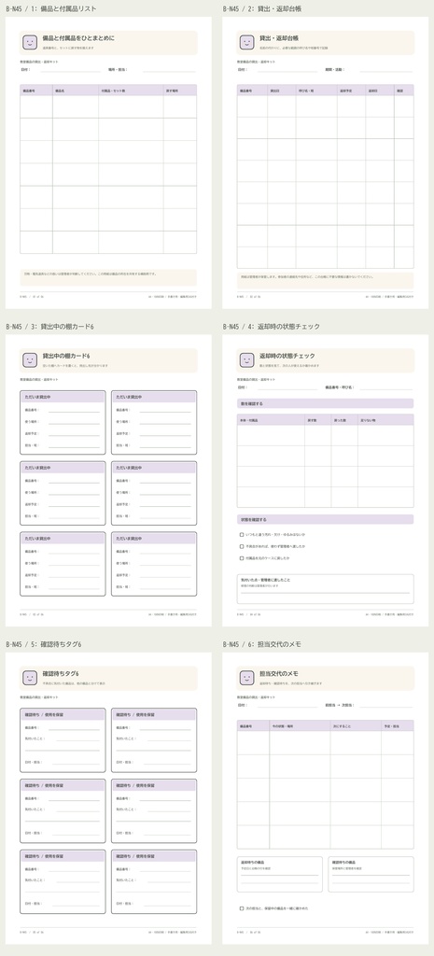This screenshot has height=956, width=434.
Task: Check the 不具合があれば管理者へ渡したか checkbox
Action: tap(242, 546)
